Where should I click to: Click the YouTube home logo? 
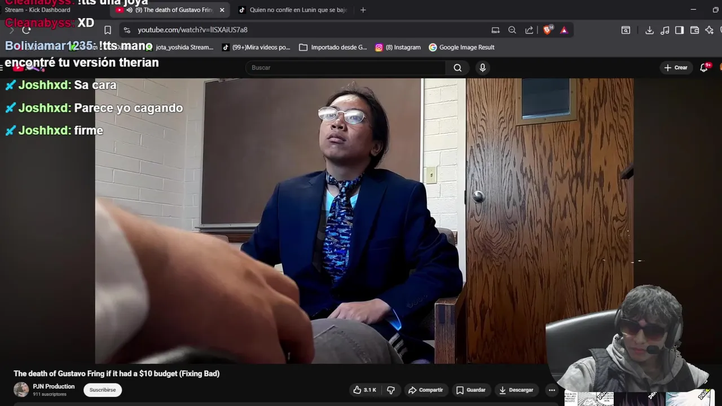(28, 68)
